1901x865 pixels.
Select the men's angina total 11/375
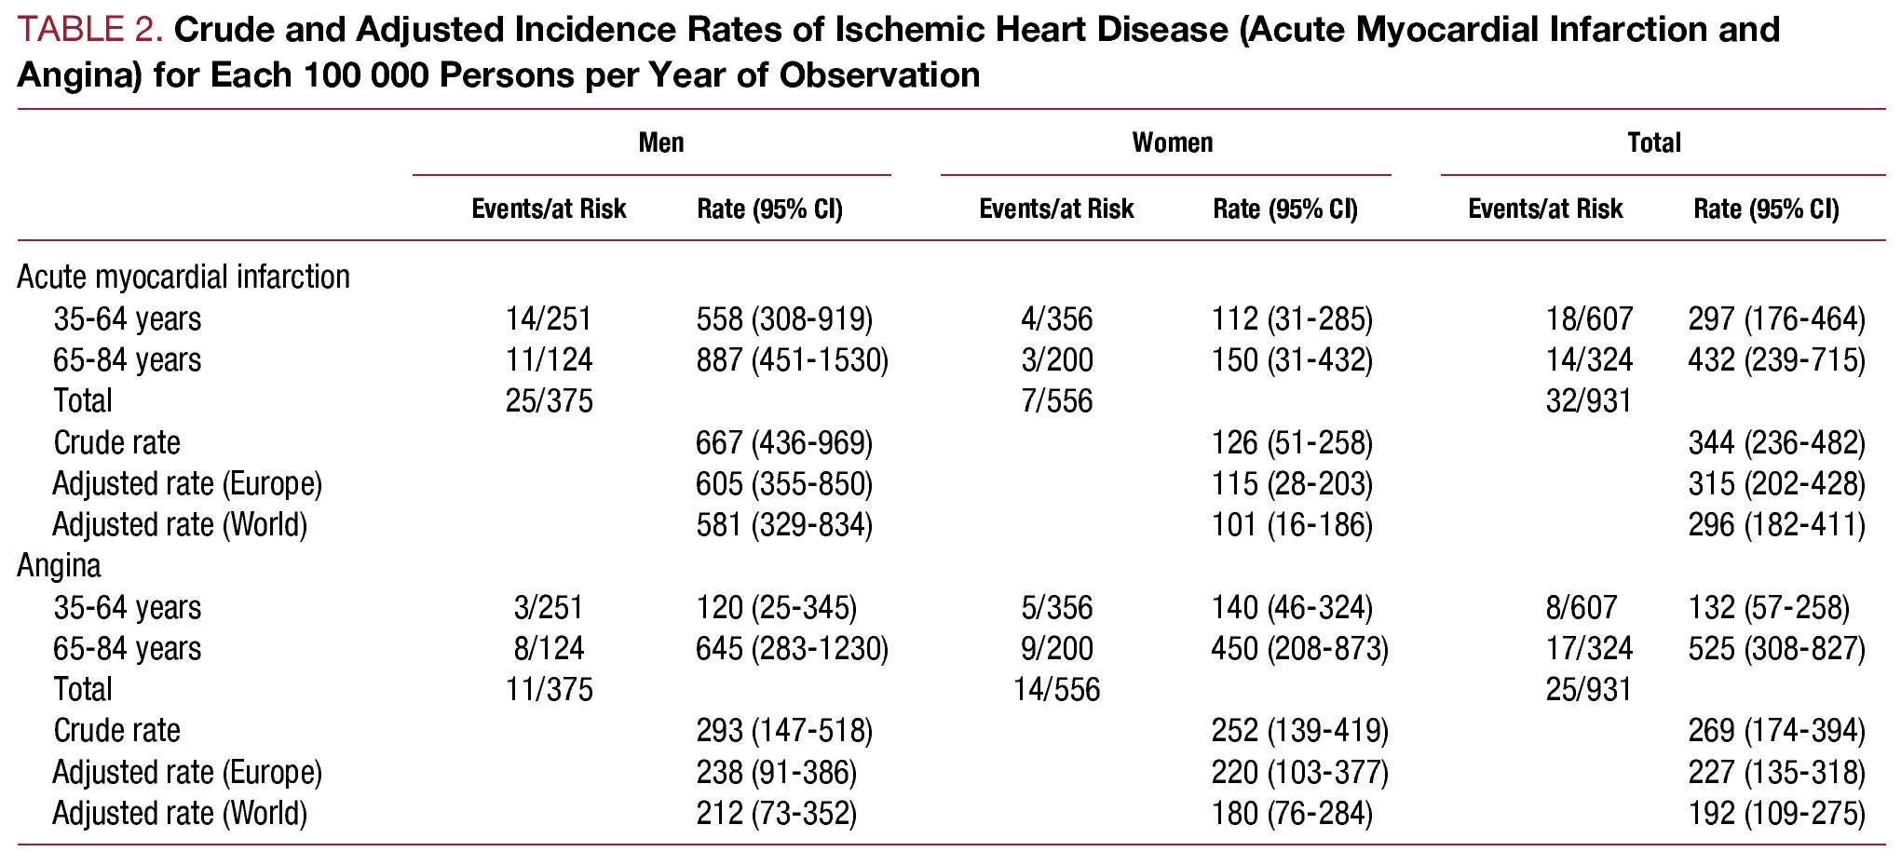pos(549,690)
